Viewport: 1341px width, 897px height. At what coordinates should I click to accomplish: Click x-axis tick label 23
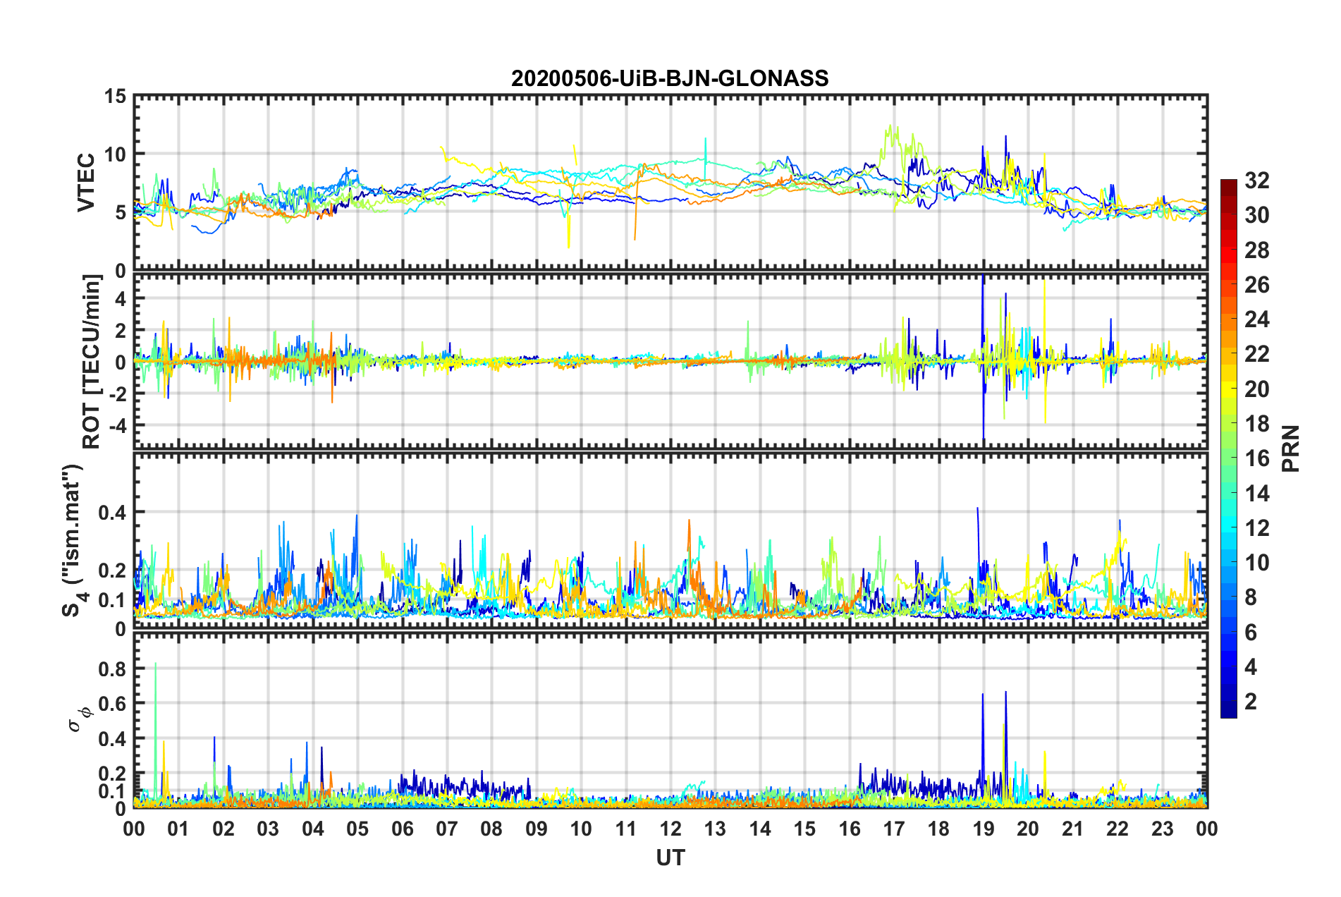(x=1163, y=829)
